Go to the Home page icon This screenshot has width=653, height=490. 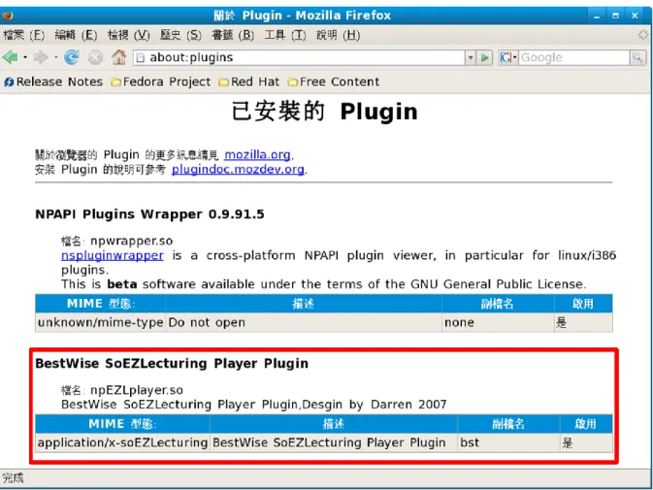point(118,57)
